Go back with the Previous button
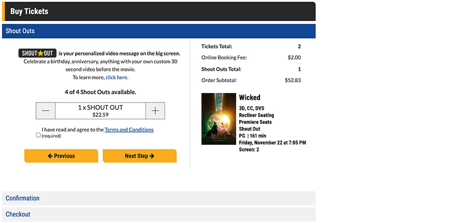Screen dimensions: 450x223 tap(61, 156)
